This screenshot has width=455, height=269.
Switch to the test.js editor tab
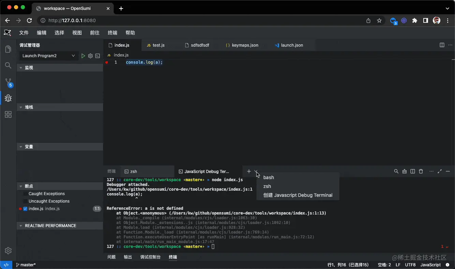coord(159,45)
